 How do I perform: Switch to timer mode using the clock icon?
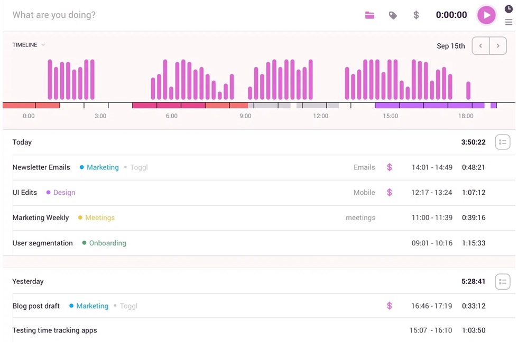(507, 8)
